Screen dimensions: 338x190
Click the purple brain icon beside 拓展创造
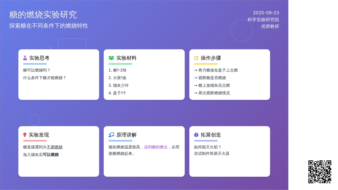click(196, 135)
